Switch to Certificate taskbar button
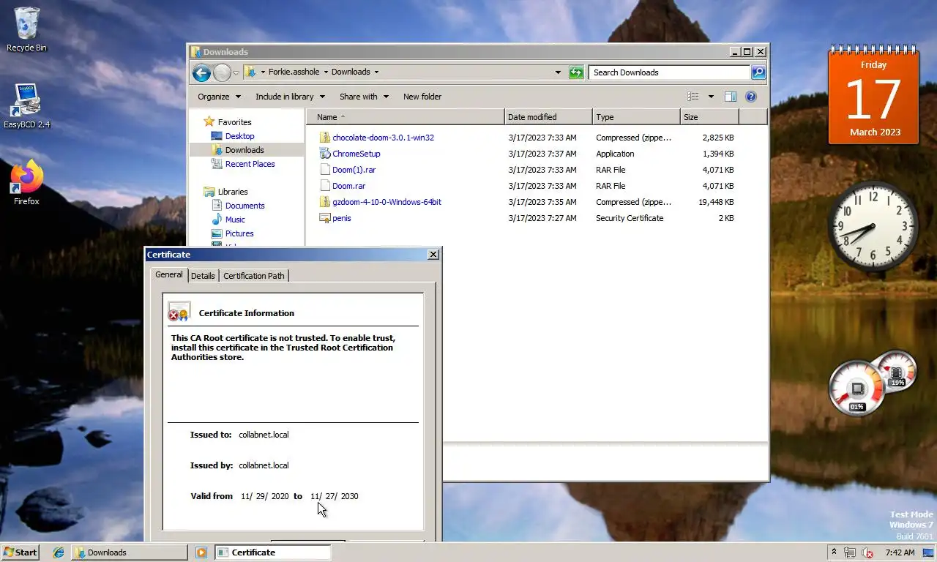This screenshot has width=937, height=562. pos(272,552)
